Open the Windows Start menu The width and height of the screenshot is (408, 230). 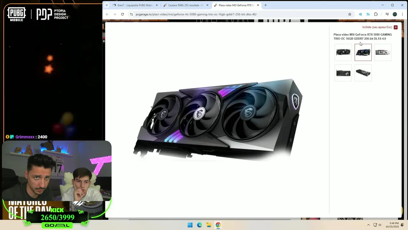pyautogui.click(x=190, y=225)
